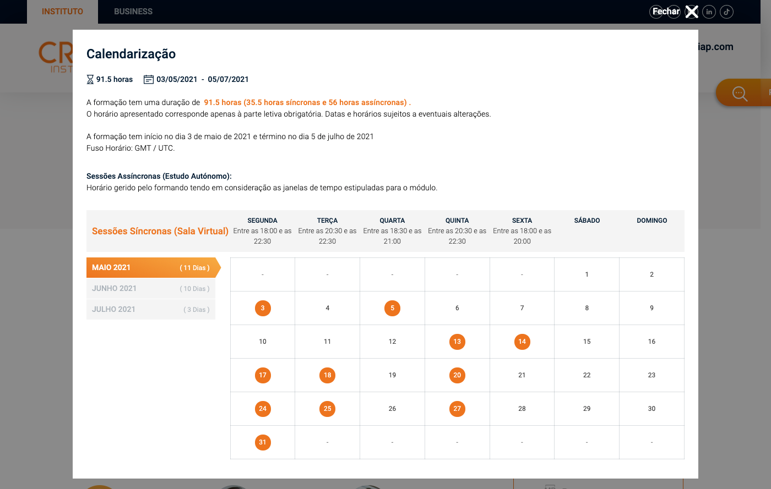
Task: Click calendar day 15 under SÁBADO
Action: (587, 342)
